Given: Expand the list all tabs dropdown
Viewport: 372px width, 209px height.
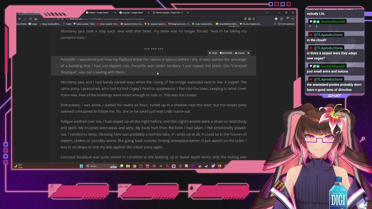Looking at the screenshot, I should [267, 12].
